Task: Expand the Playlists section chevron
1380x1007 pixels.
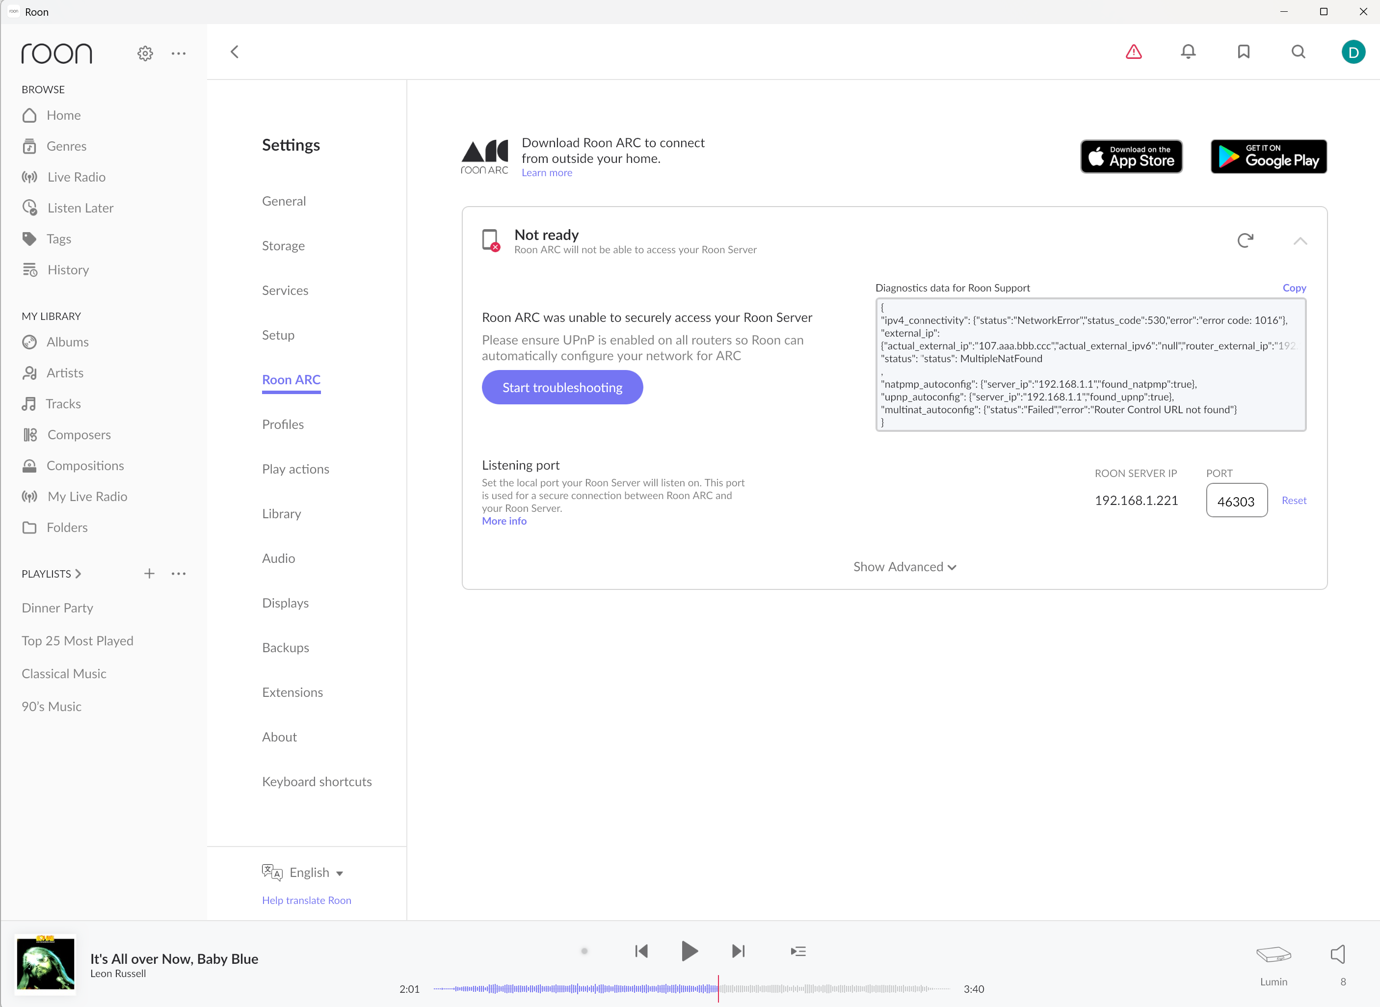Action: (x=78, y=574)
